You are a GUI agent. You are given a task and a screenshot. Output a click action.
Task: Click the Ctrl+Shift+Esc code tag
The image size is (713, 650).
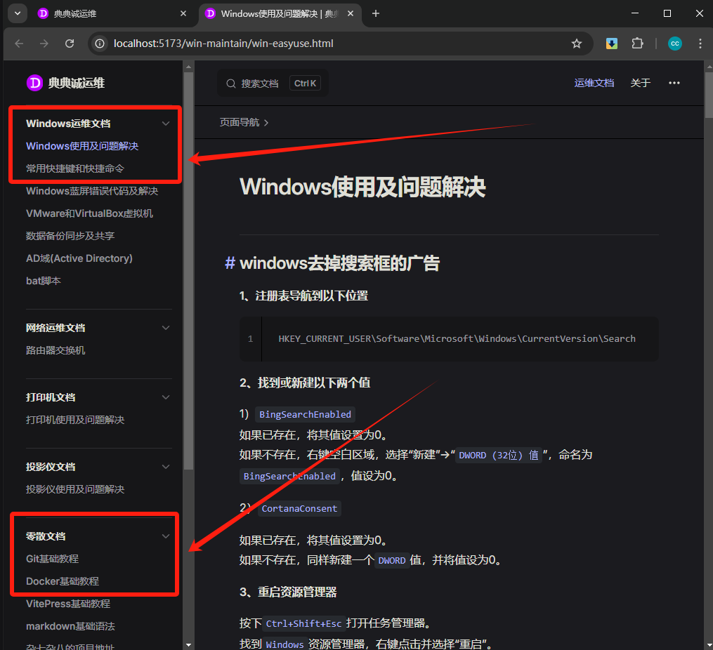pos(303,623)
